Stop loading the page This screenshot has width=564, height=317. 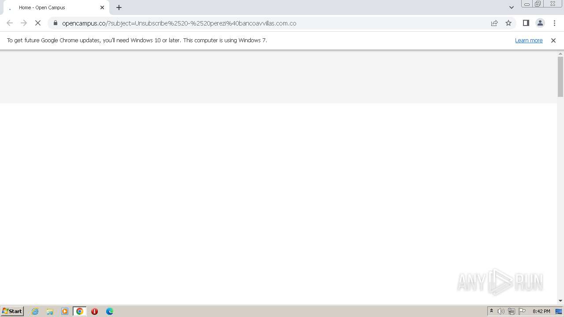point(38,23)
